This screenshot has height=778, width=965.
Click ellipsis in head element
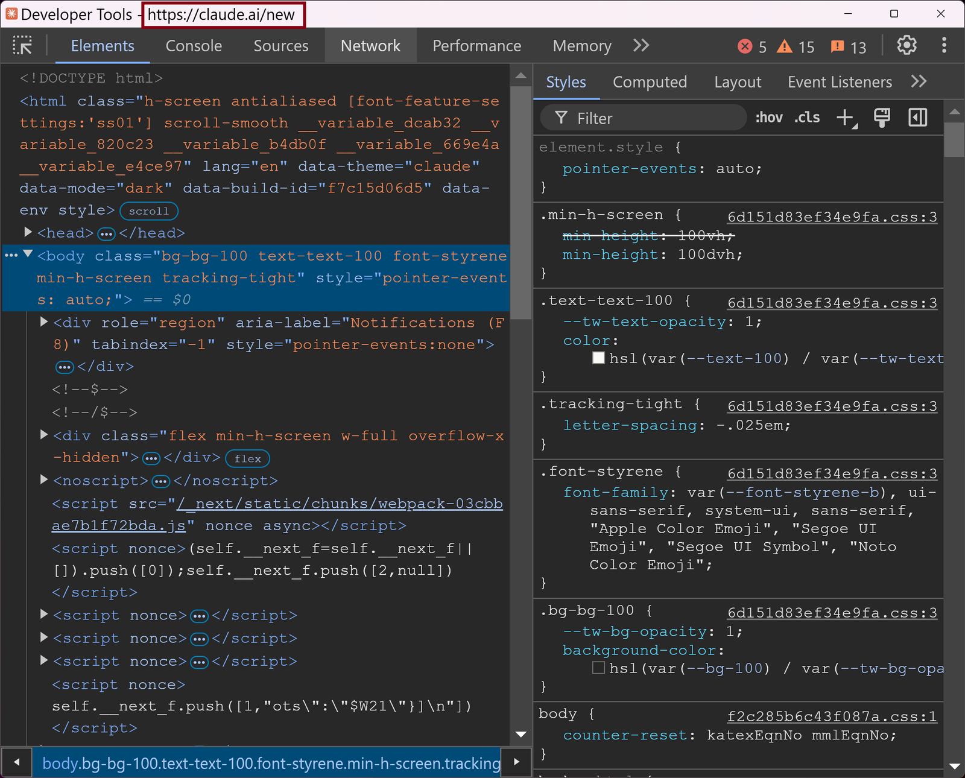106,234
